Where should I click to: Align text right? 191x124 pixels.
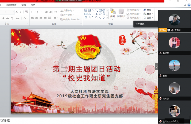pos(41,18)
